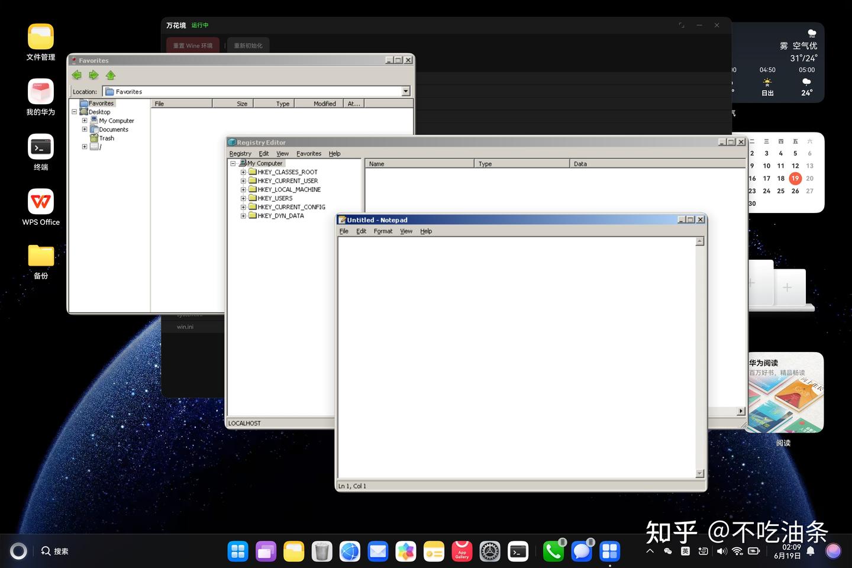Click the green forward arrow in Favorites window
Screen dimensions: 852x568
[x=93, y=75]
